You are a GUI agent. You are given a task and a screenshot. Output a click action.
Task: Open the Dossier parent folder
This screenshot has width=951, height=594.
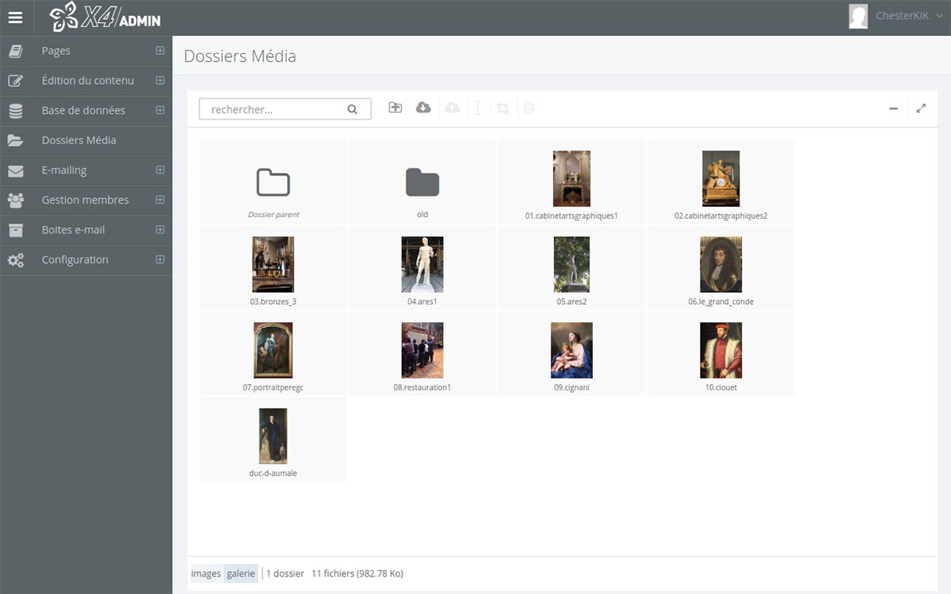(x=273, y=181)
